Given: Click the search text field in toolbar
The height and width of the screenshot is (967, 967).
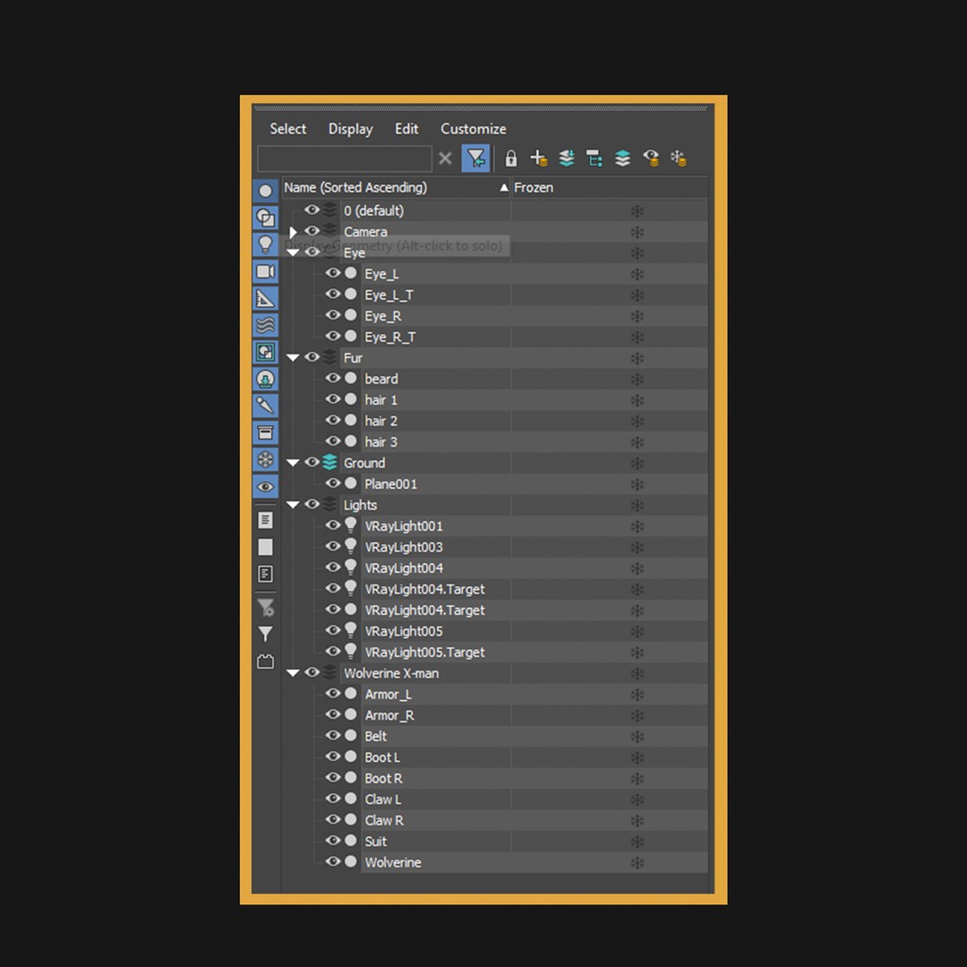Looking at the screenshot, I should point(345,158).
